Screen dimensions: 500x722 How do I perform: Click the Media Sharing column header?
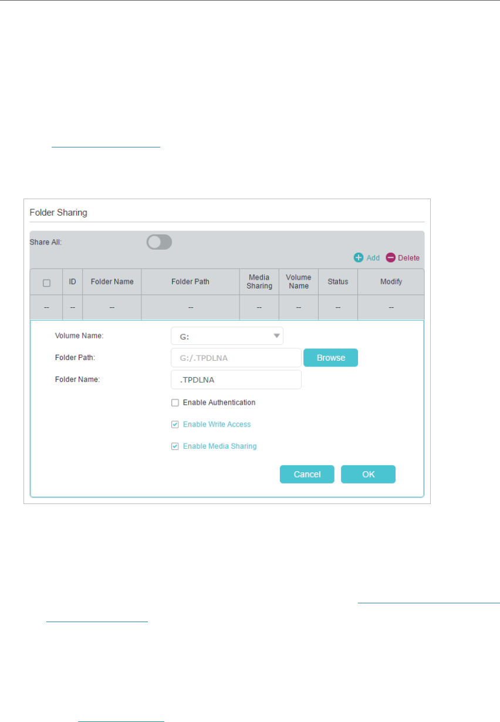[x=259, y=282]
